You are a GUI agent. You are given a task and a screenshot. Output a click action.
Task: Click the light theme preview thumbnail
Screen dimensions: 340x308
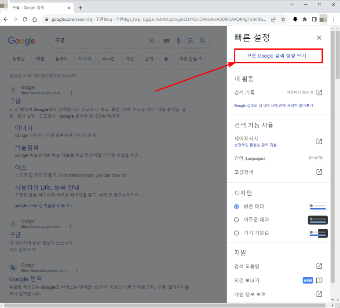tap(318, 207)
